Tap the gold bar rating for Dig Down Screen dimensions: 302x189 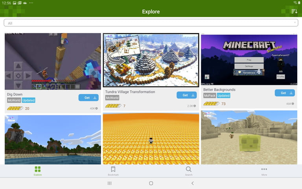pyautogui.click(x=15, y=108)
